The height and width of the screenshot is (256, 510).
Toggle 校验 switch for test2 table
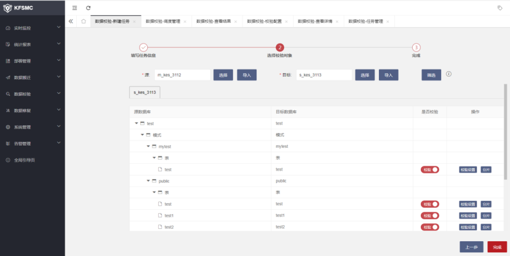tap(429, 227)
